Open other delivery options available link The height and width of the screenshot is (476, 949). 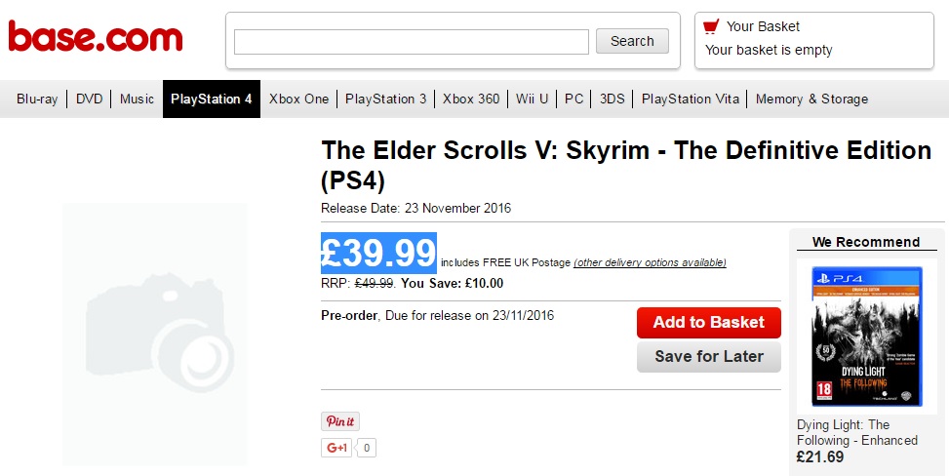point(650,262)
